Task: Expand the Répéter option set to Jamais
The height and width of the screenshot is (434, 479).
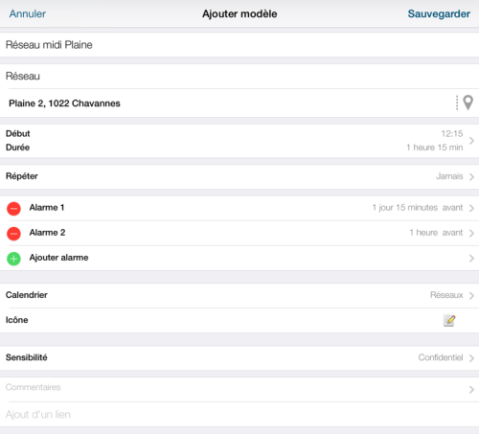Action: click(239, 176)
